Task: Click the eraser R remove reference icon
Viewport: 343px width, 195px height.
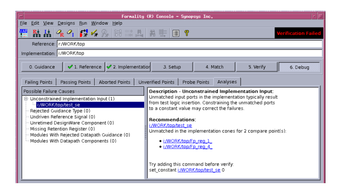Action: pos(60,33)
